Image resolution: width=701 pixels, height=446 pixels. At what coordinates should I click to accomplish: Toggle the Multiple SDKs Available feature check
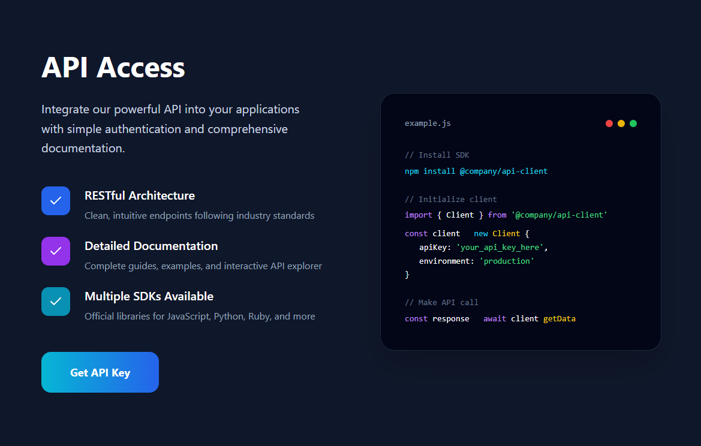tap(56, 302)
